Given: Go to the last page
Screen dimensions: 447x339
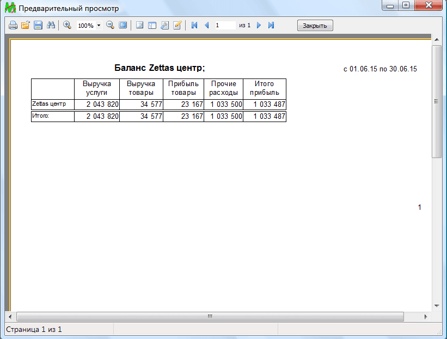Looking at the screenshot, I should pyautogui.click(x=271, y=25).
